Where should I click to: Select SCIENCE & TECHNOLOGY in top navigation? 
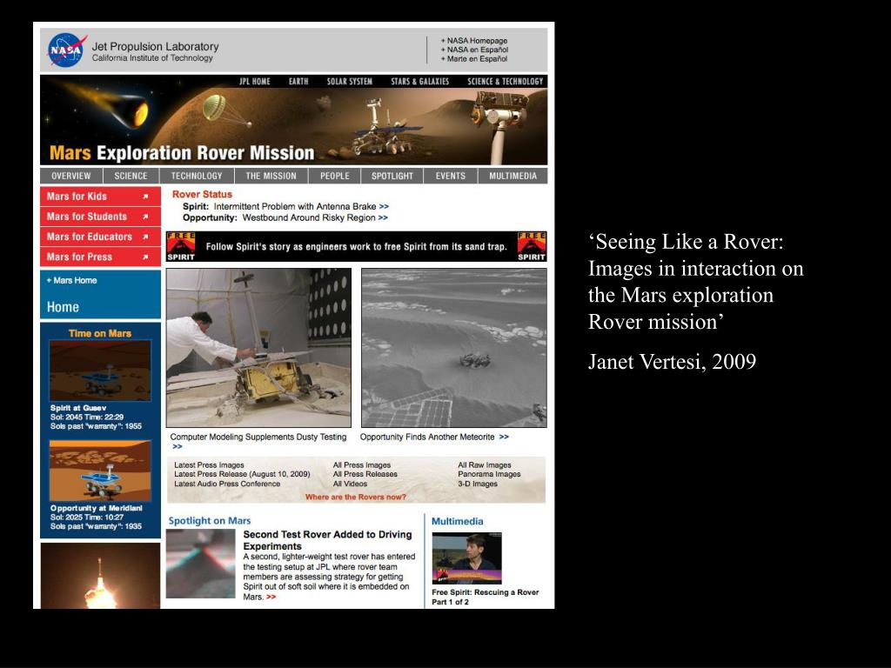tap(506, 81)
